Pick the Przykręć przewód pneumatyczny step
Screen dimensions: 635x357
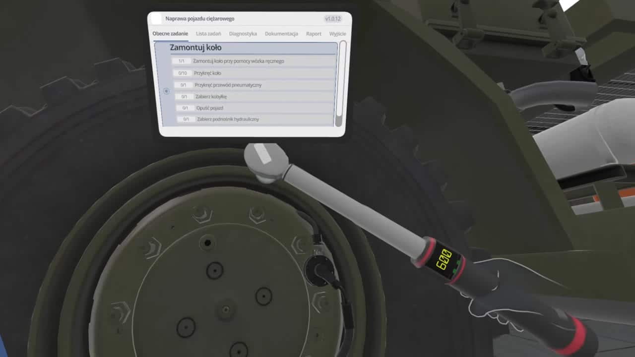coord(255,85)
